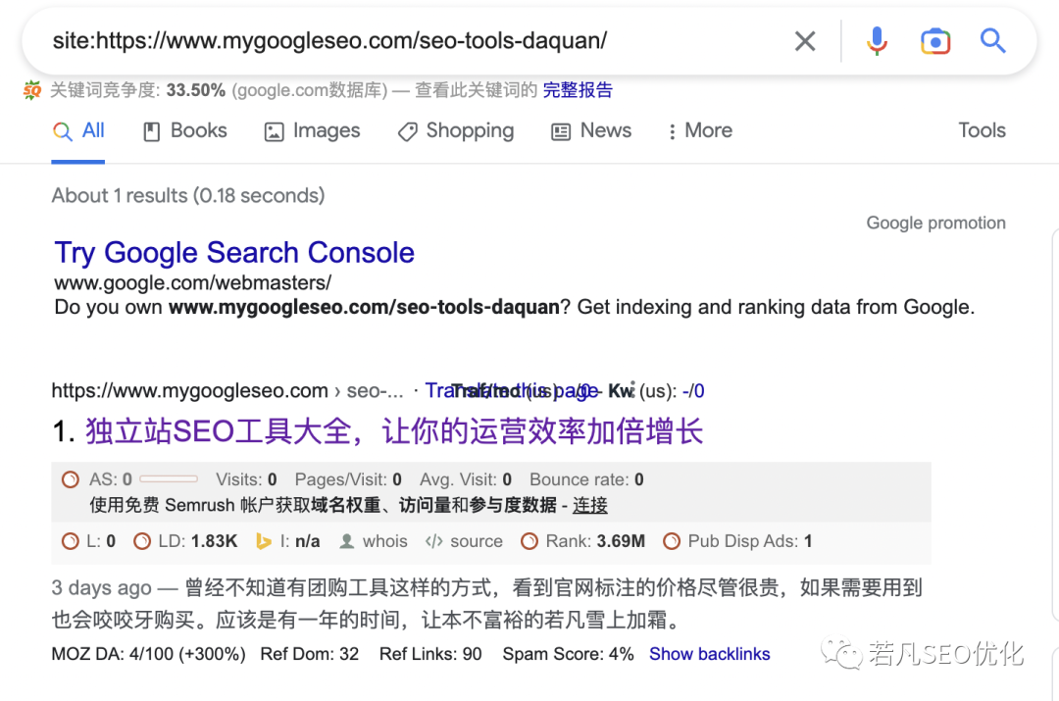Viewport: 1059px width, 701px height.
Task: Open the Tools filter options
Action: pos(982,130)
